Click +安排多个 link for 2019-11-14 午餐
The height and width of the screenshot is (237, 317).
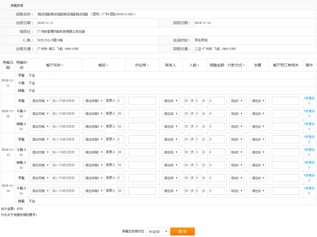309,191
